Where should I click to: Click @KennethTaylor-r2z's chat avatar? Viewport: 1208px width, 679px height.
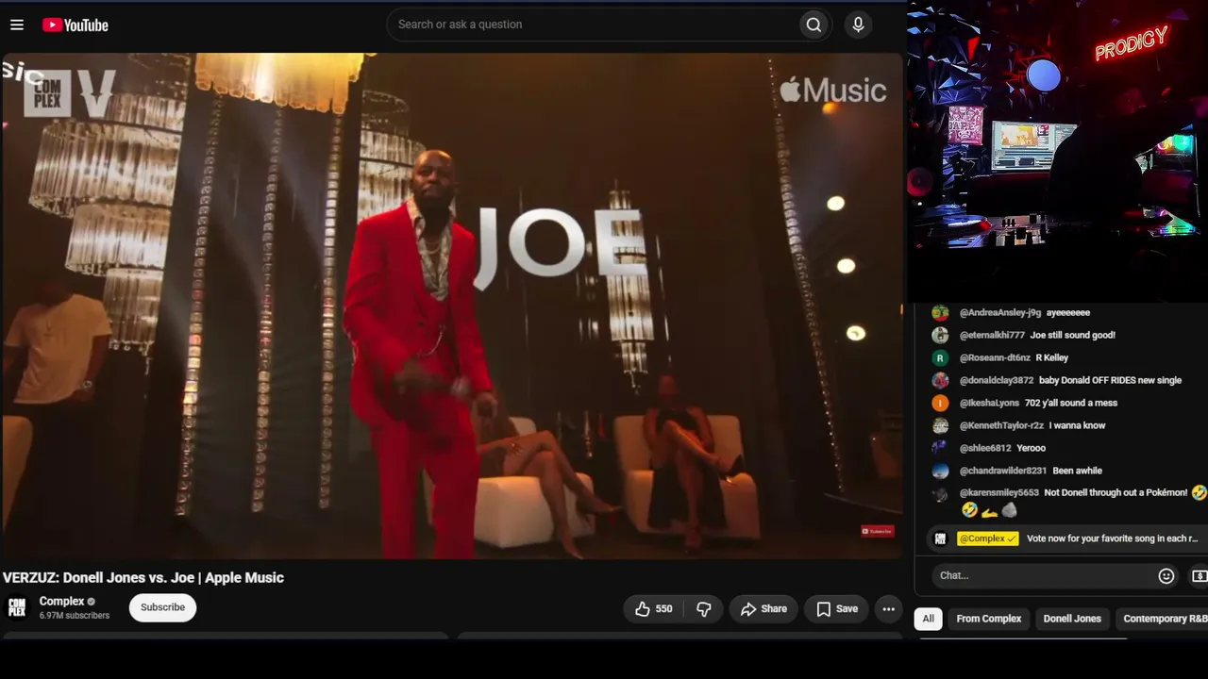coord(940,426)
